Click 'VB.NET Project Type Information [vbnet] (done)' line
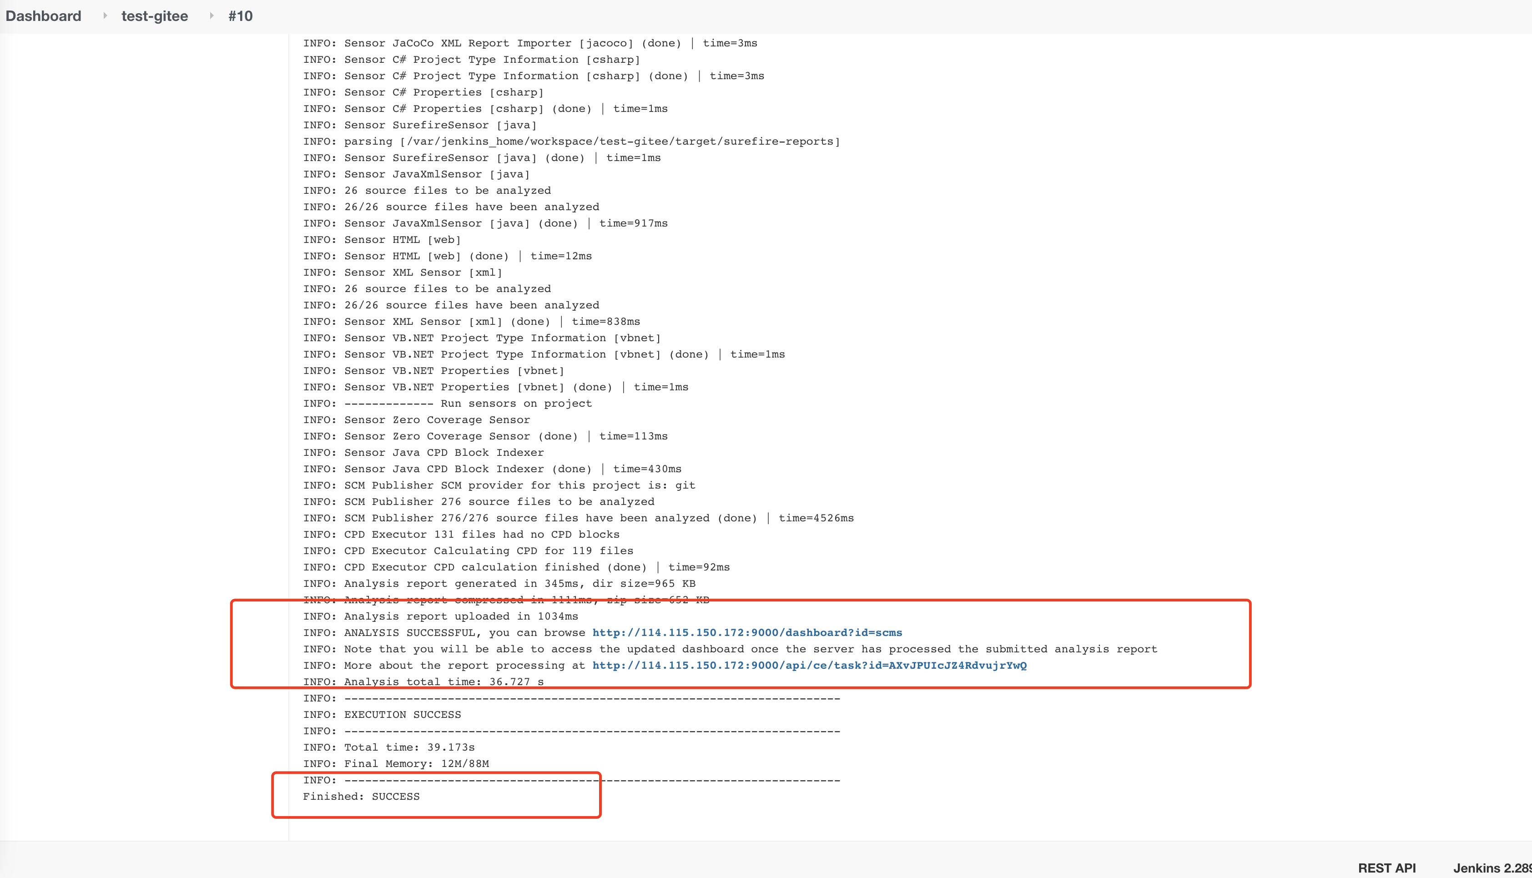 (544, 354)
